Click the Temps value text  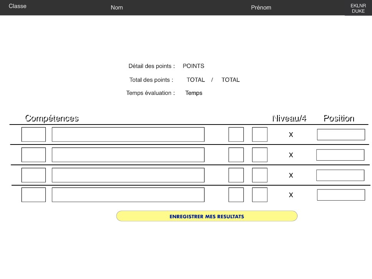click(x=194, y=93)
